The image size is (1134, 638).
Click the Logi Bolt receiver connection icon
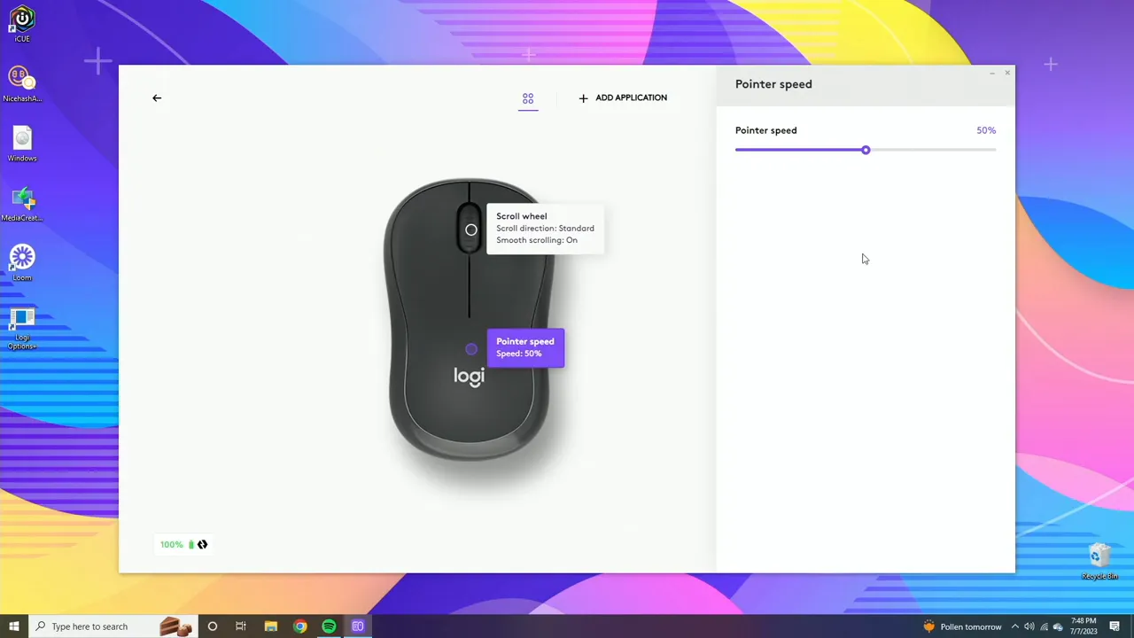(x=203, y=544)
